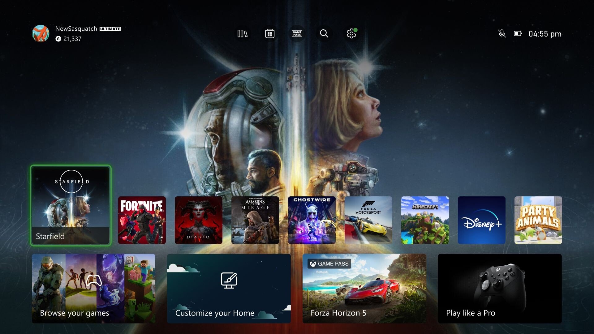Open the Library/collections panel icon
Viewport: 594px width, 334px height.
tap(242, 33)
